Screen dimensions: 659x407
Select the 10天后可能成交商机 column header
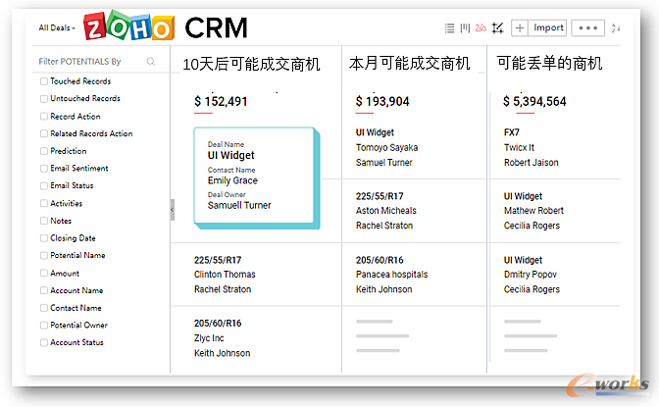251,65
